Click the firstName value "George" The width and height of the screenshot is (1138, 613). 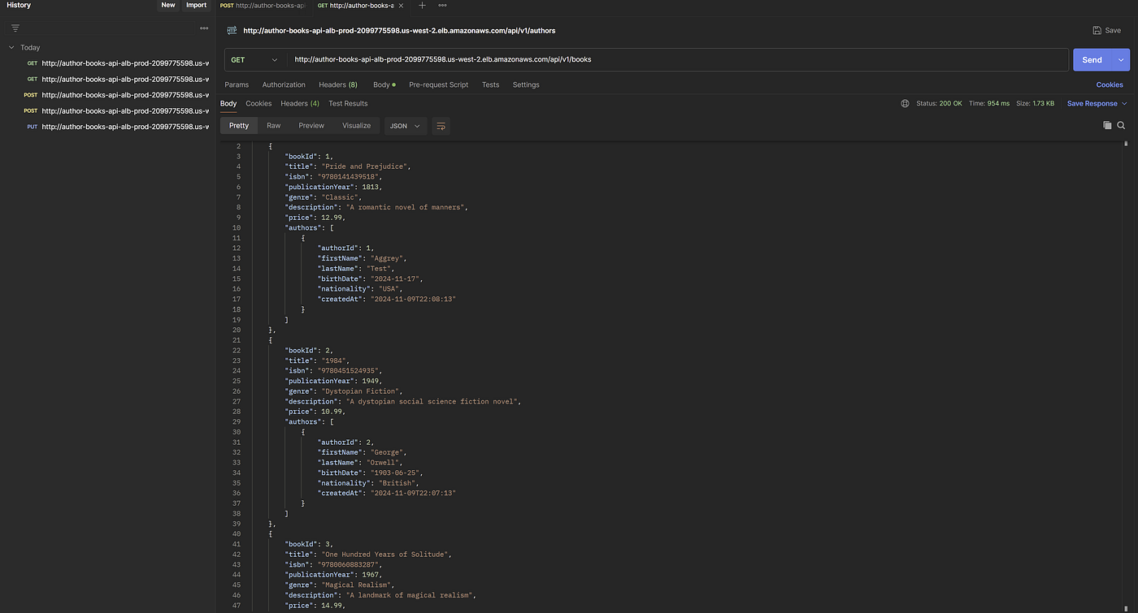tap(389, 452)
